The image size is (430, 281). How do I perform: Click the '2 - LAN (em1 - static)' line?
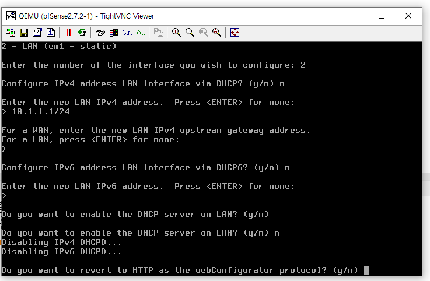tap(59, 46)
